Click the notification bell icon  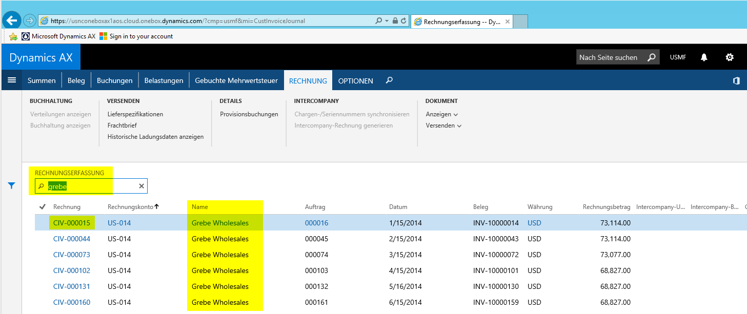[704, 57]
